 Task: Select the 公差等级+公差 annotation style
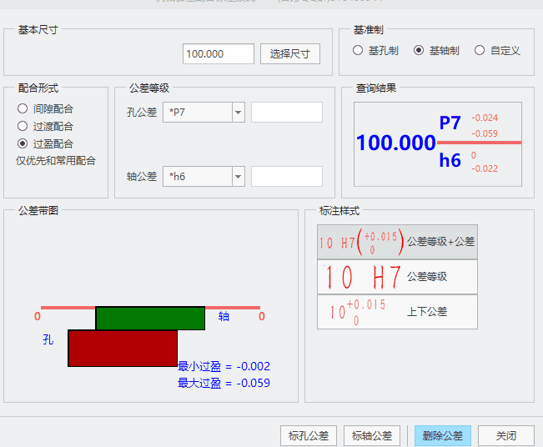coord(397,242)
